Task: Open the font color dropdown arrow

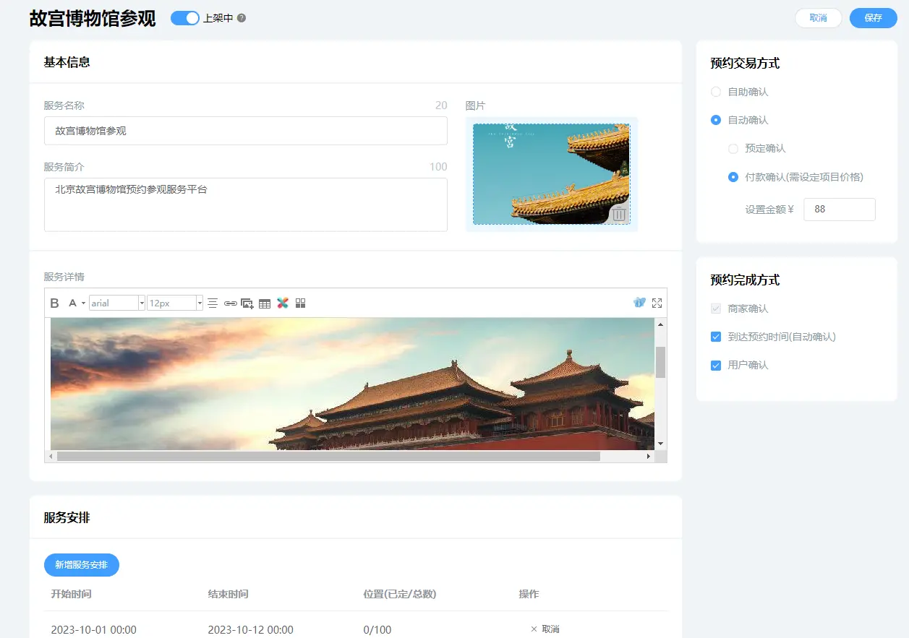Action: 83,303
